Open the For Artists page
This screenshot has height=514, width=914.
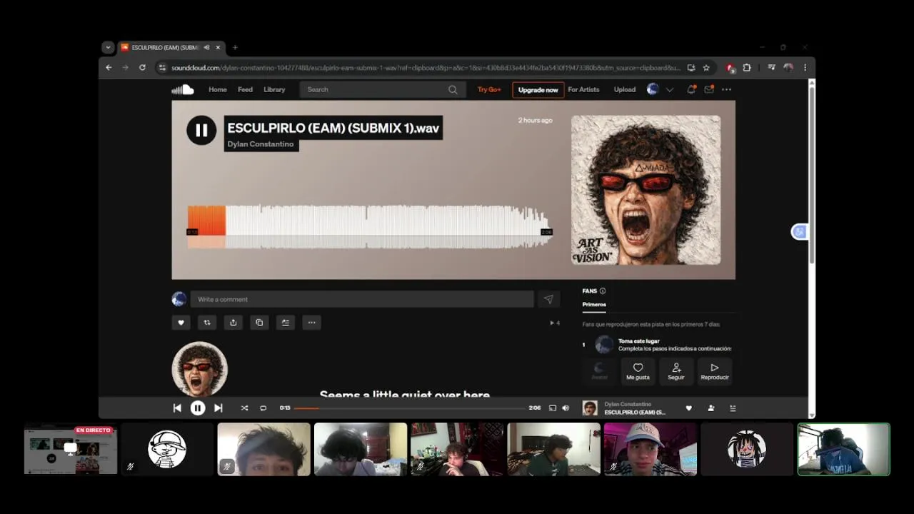583,89
